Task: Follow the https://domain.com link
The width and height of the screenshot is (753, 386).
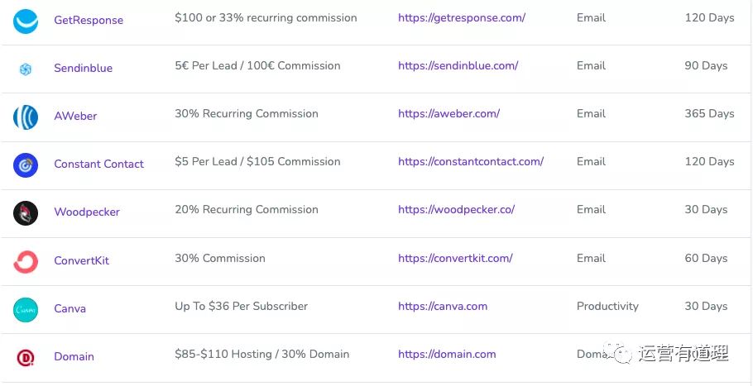Action: 447,355
